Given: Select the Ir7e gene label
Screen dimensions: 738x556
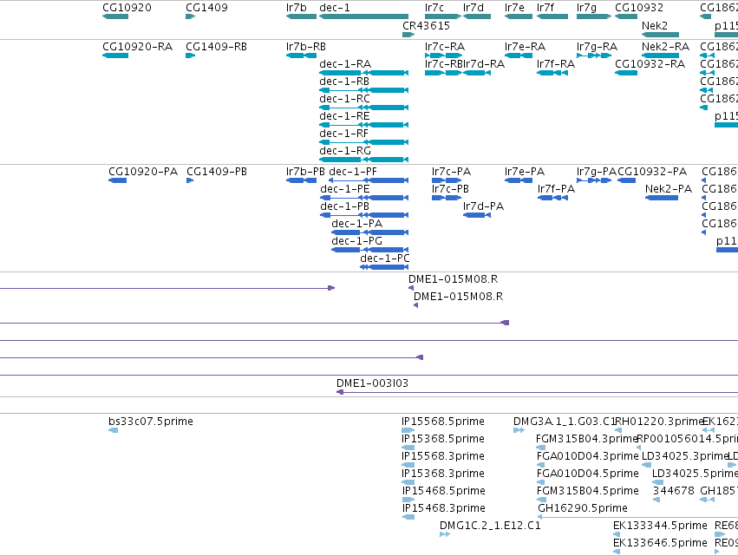Looking at the screenshot, I should click(514, 8).
